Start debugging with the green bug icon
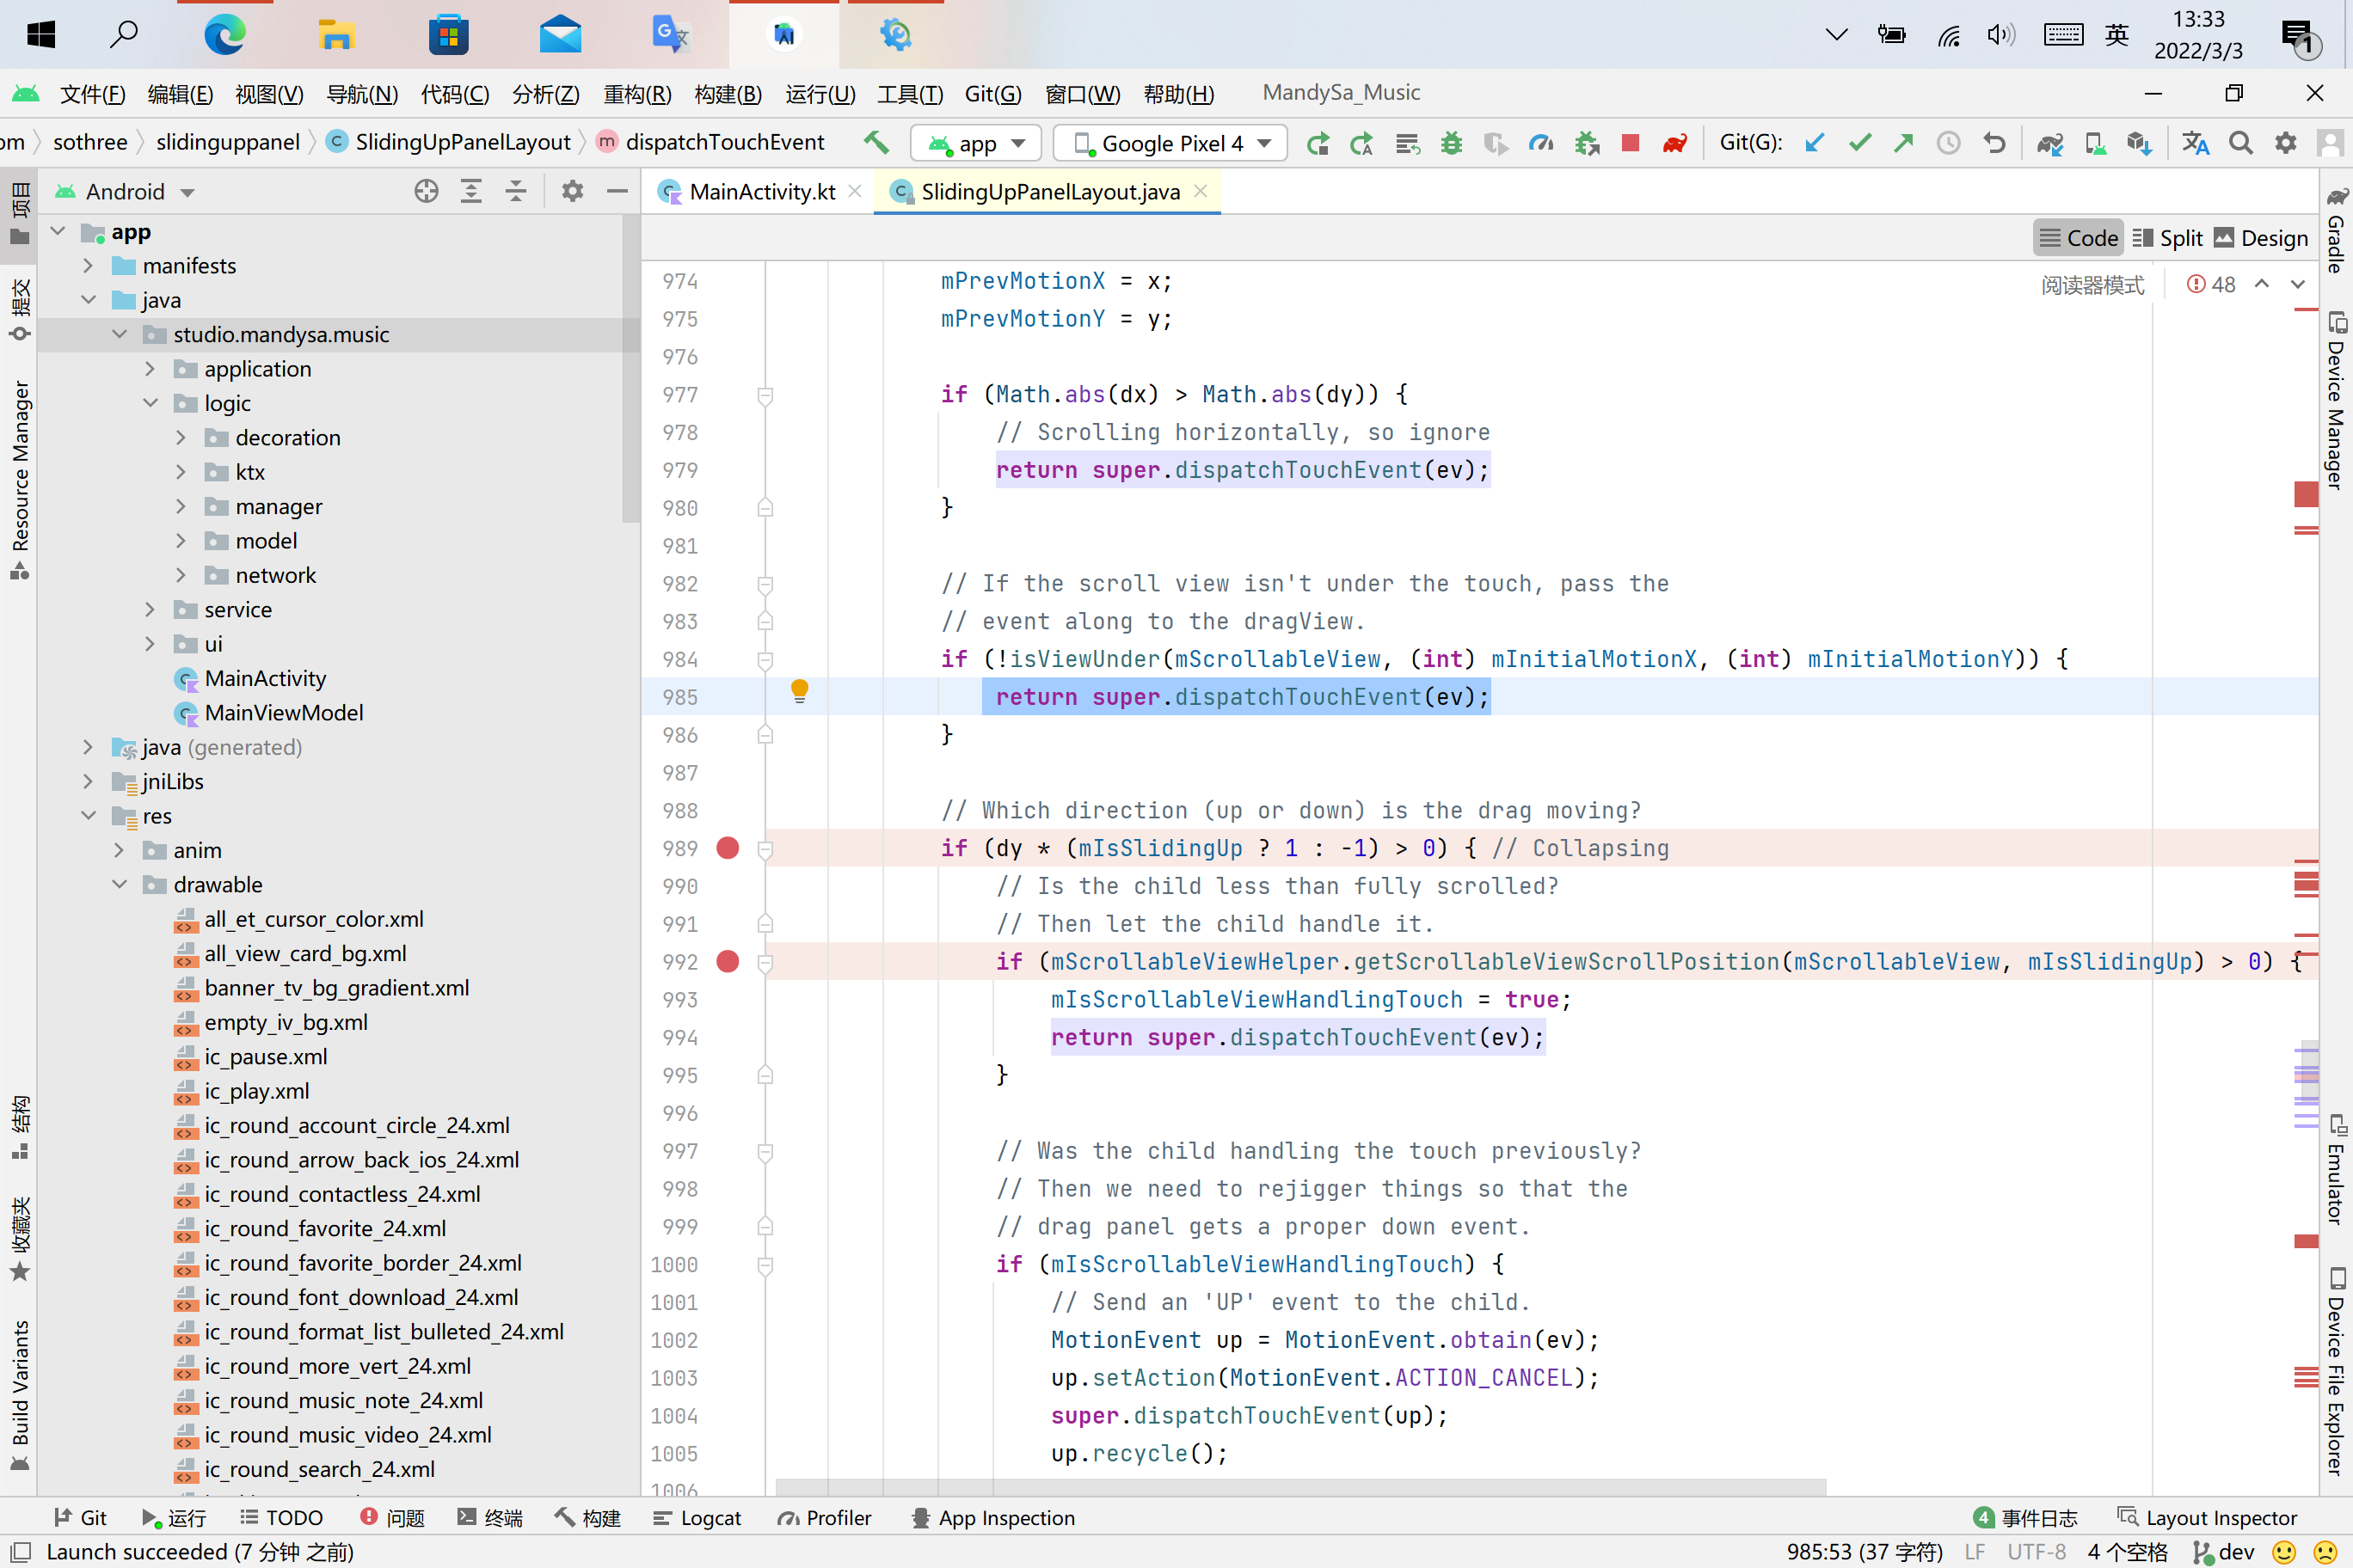2353x1568 pixels. point(1451,144)
